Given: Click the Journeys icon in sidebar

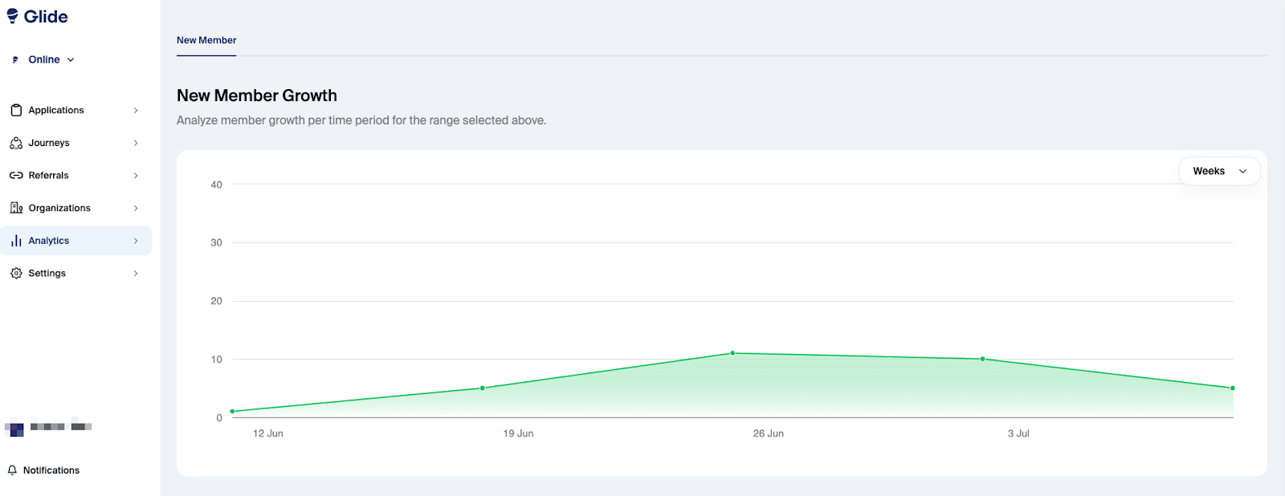Looking at the screenshot, I should tap(16, 143).
